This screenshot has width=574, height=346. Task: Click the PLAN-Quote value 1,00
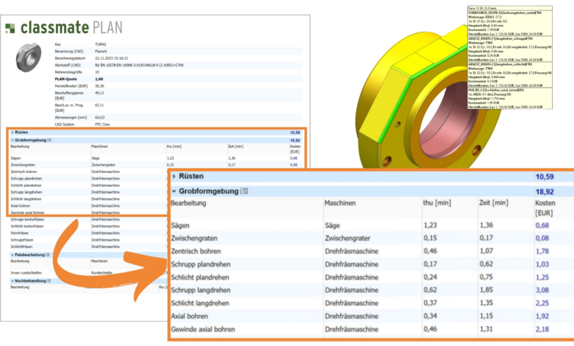tap(99, 79)
